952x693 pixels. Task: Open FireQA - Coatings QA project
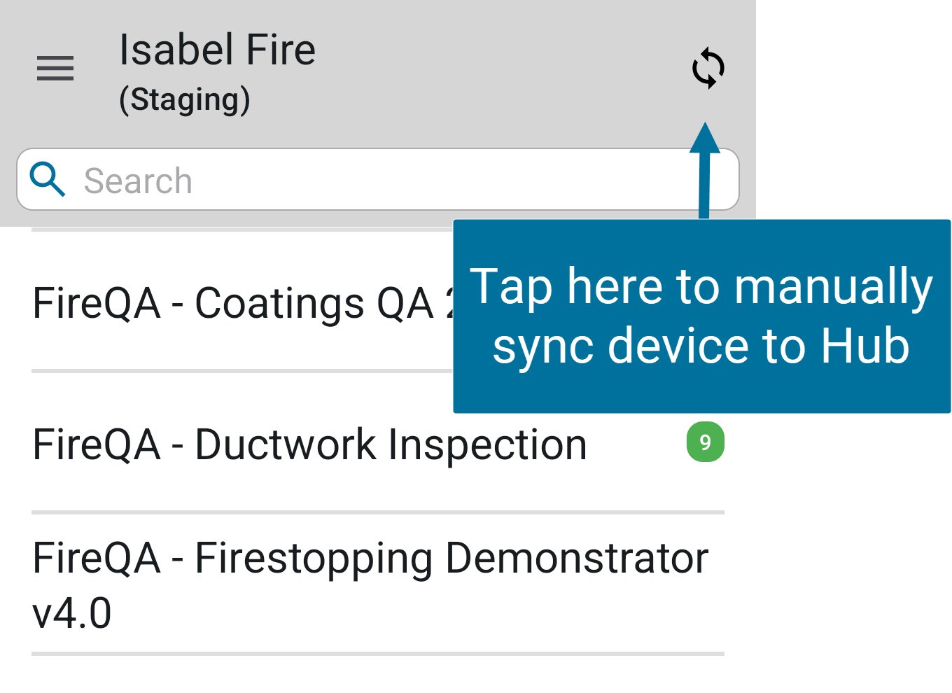coord(238,304)
